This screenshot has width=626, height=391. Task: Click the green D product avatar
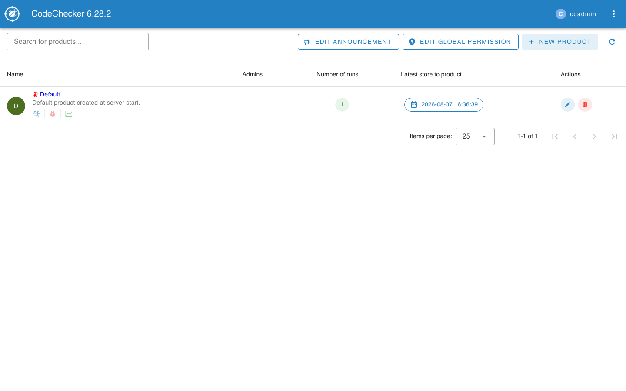[16, 106]
